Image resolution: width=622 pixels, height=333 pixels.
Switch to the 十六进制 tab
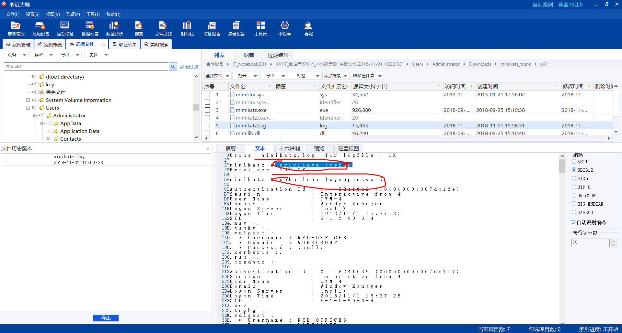(x=290, y=149)
